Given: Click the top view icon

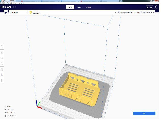Looking at the screenshot, I should coord(11,116).
